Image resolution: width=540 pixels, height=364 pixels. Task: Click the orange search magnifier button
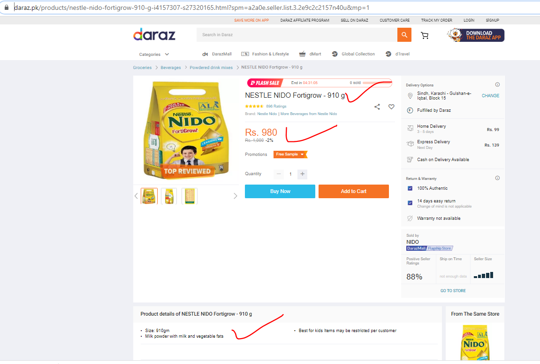[x=404, y=35]
